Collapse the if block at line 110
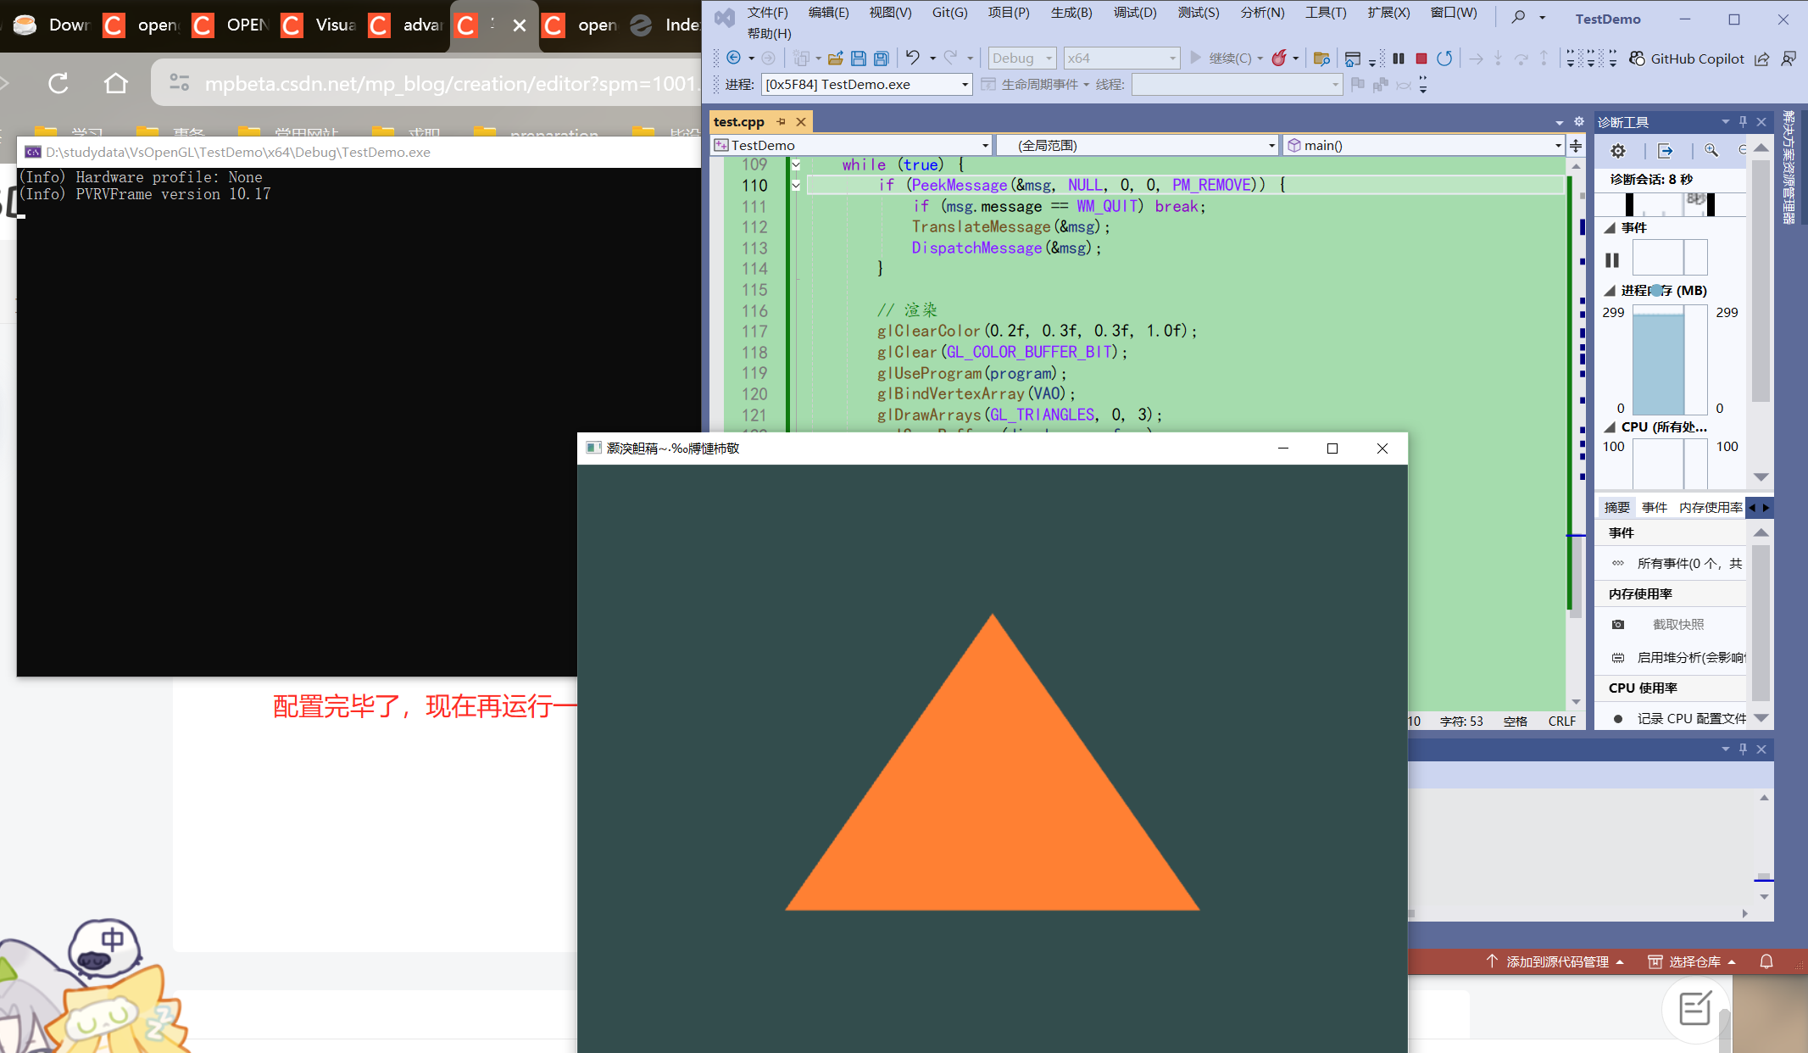This screenshot has height=1053, width=1808. (x=796, y=186)
